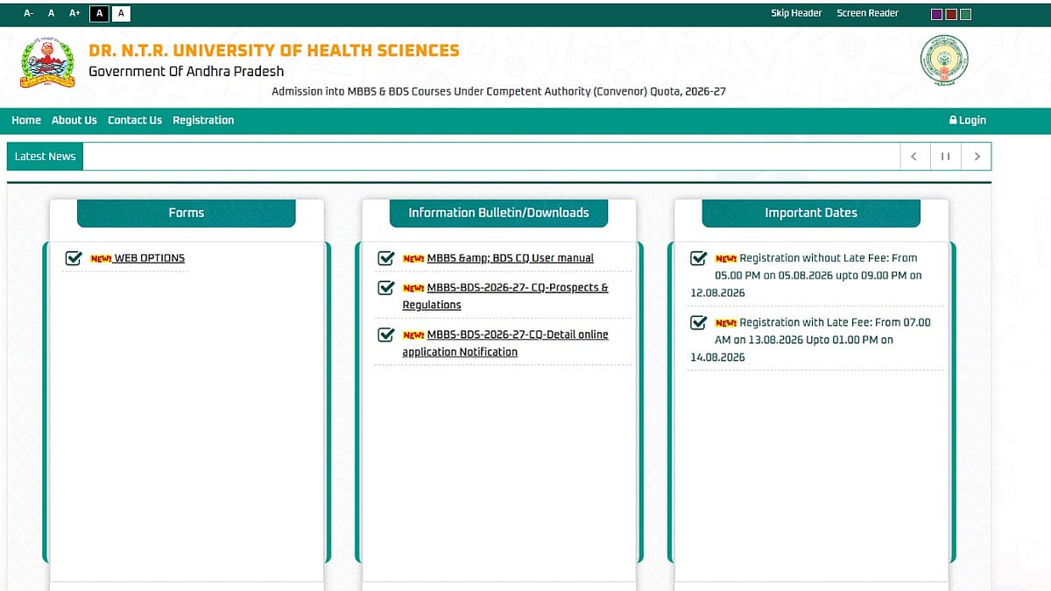Click NEW badge beside Prospects & Regulations

413,288
